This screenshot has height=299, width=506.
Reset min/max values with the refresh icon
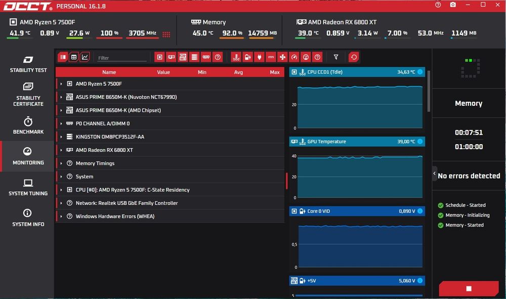click(x=354, y=57)
